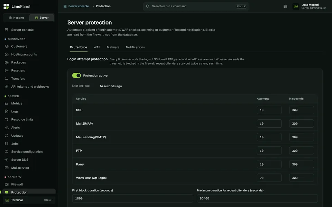Click Maximum duration for repeat offenders field

[x=257, y=198]
